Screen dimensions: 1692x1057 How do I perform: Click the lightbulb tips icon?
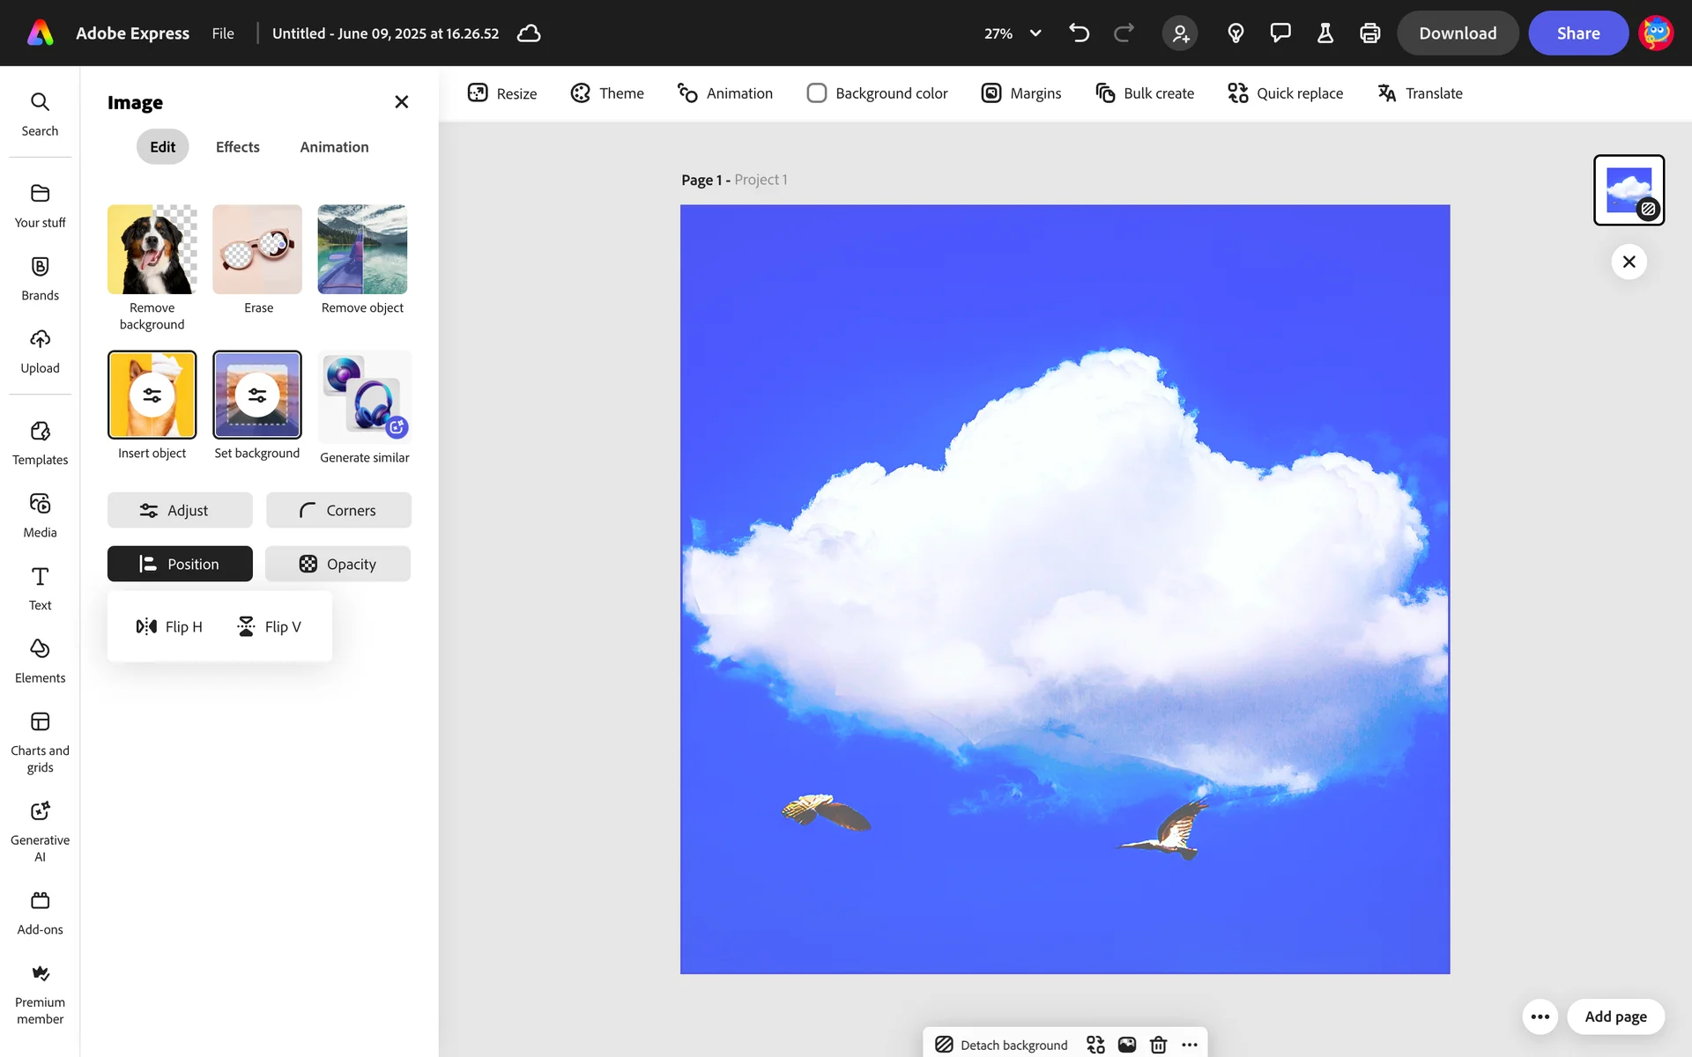point(1236,33)
